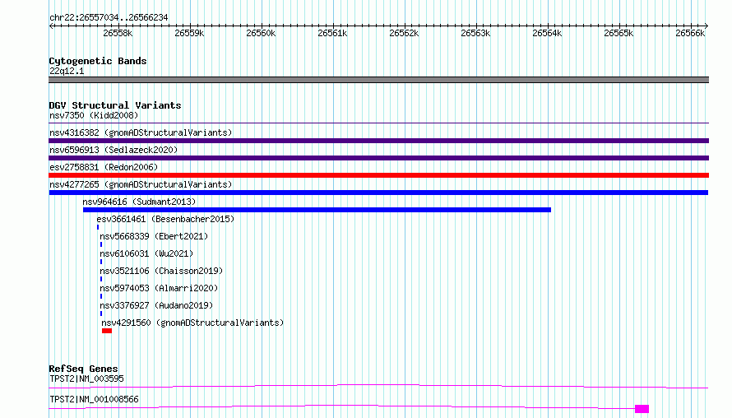Image resolution: width=732 pixels, height=418 pixels.
Task: Click the 26558k ruler tick label
Action: 118,33
